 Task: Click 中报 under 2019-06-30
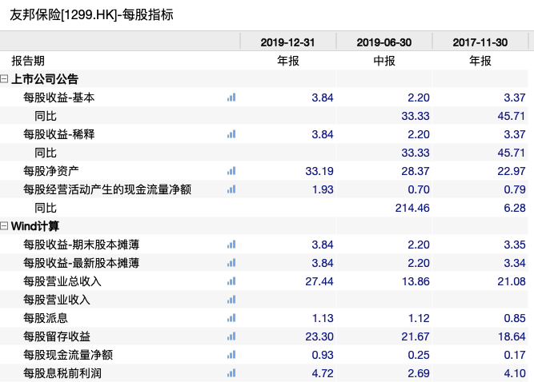384,61
